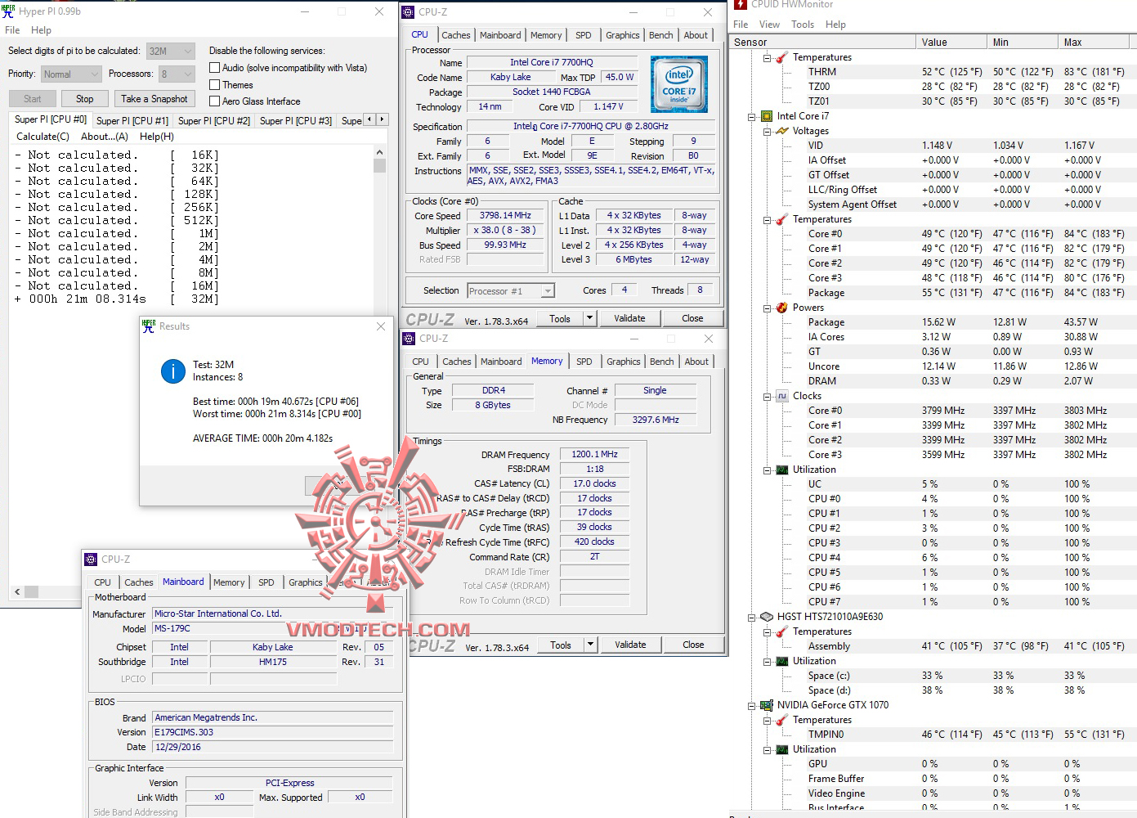Click the Memory CPU-Z window title icon
The height and width of the screenshot is (818, 1137).
pyautogui.click(x=409, y=339)
